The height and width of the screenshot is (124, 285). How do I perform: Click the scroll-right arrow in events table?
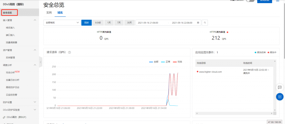[272, 113]
